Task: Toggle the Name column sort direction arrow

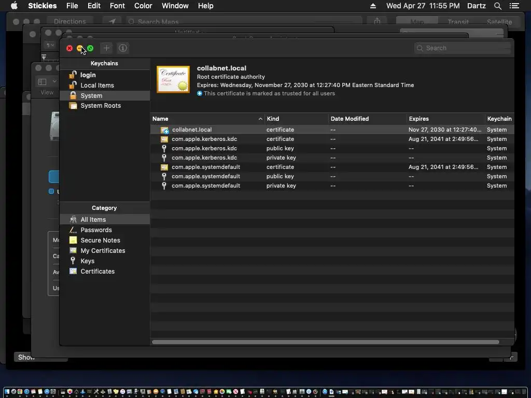Action: [x=260, y=119]
